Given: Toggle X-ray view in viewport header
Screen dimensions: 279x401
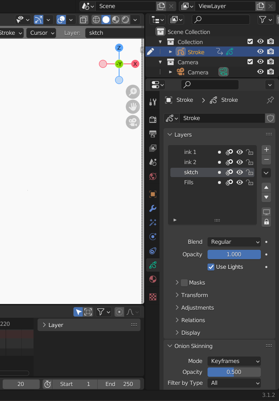Looking at the screenshot, I should (x=83, y=20).
